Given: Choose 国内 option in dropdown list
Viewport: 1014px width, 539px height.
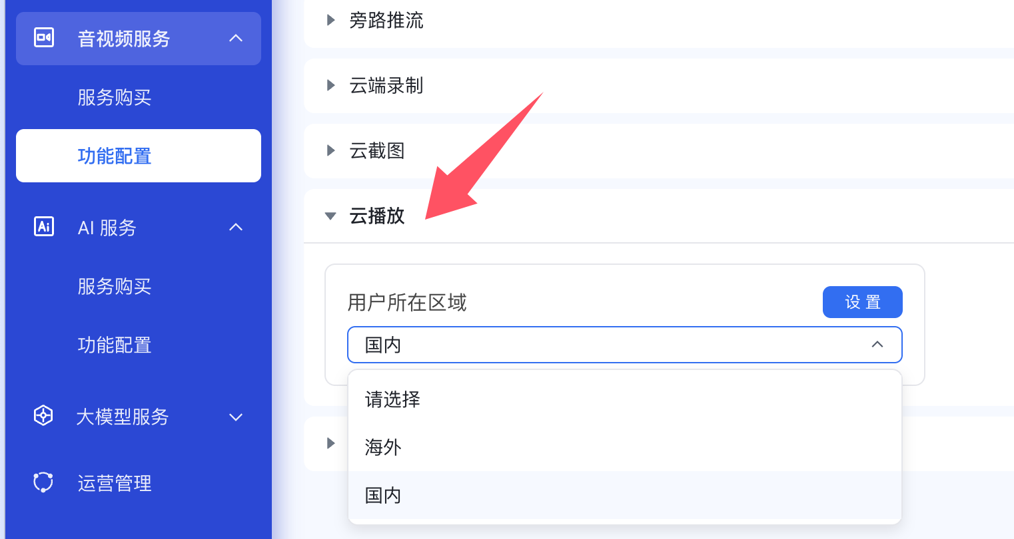Looking at the screenshot, I should (x=384, y=495).
